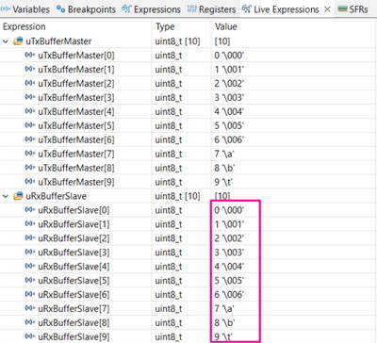The image size is (377, 343).
Task: Collapse the uTxBufferMaster array
Action: 6,41
